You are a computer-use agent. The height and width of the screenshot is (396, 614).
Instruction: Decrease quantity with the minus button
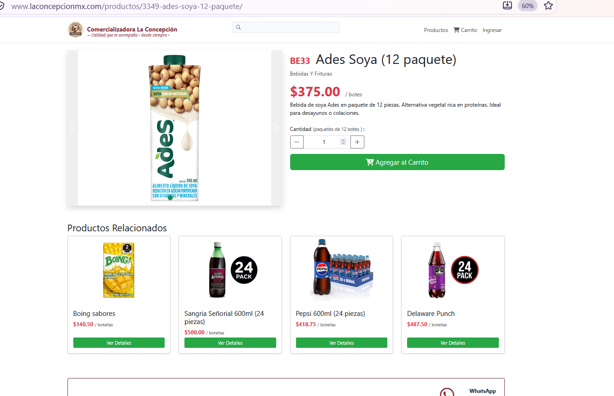(x=297, y=142)
